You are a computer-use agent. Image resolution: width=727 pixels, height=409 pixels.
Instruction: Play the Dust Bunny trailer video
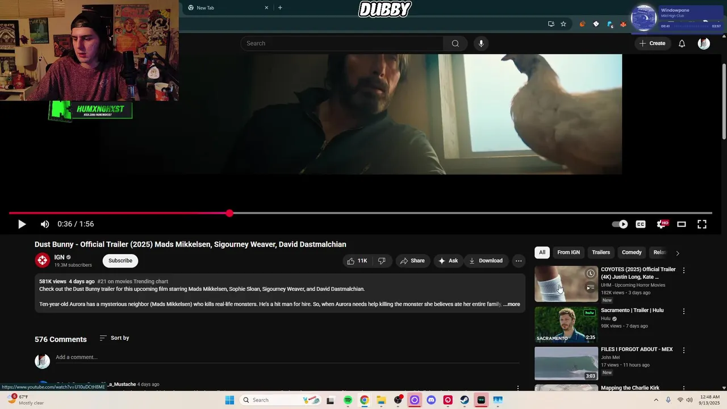[x=22, y=224]
